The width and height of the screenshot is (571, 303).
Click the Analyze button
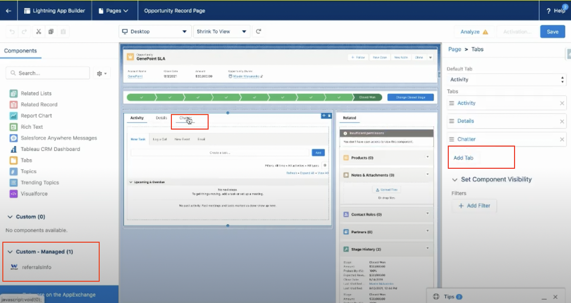[x=474, y=32]
